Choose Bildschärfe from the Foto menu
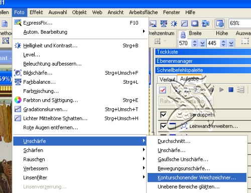Screen dimensions: 251x193 [x=80, y=73]
